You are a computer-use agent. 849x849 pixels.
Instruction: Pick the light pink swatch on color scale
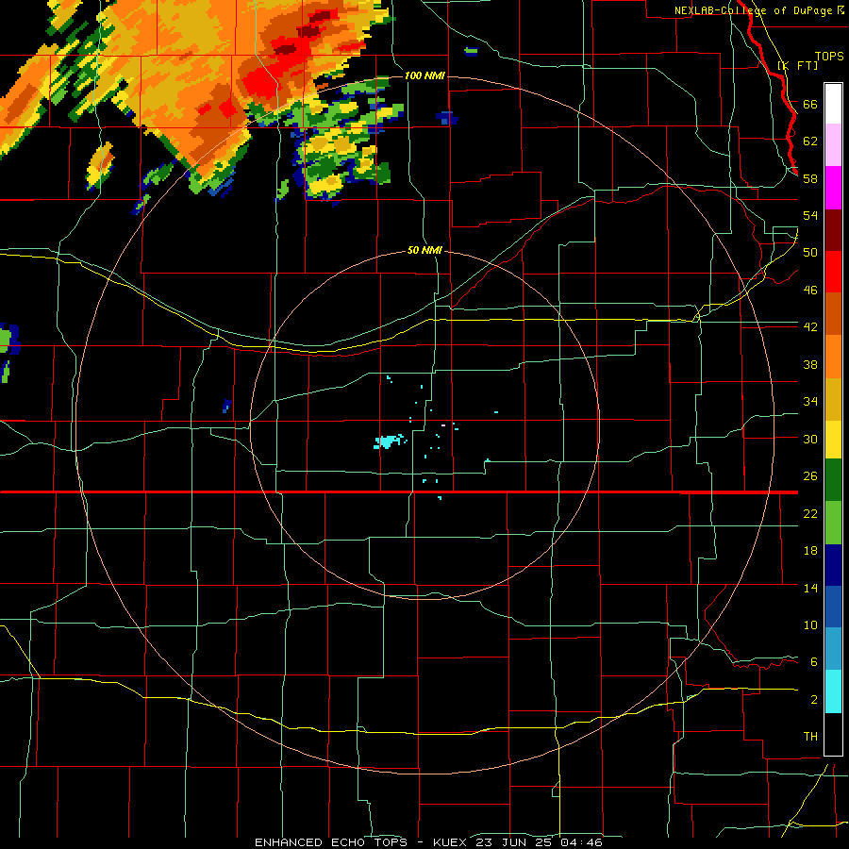click(x=833, y=144)
